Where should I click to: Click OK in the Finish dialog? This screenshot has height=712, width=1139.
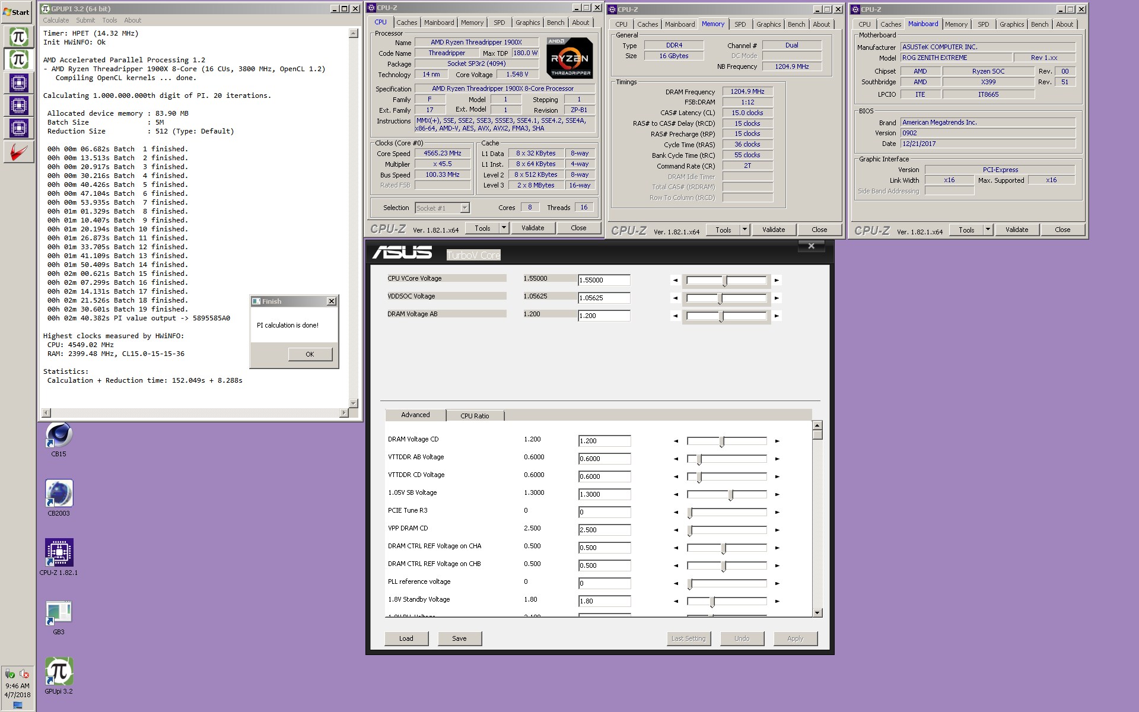(x=310, y=354)
